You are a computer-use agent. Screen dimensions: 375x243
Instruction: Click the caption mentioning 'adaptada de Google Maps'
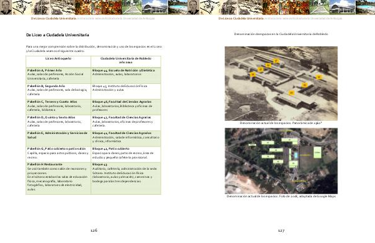pos(281,196)
